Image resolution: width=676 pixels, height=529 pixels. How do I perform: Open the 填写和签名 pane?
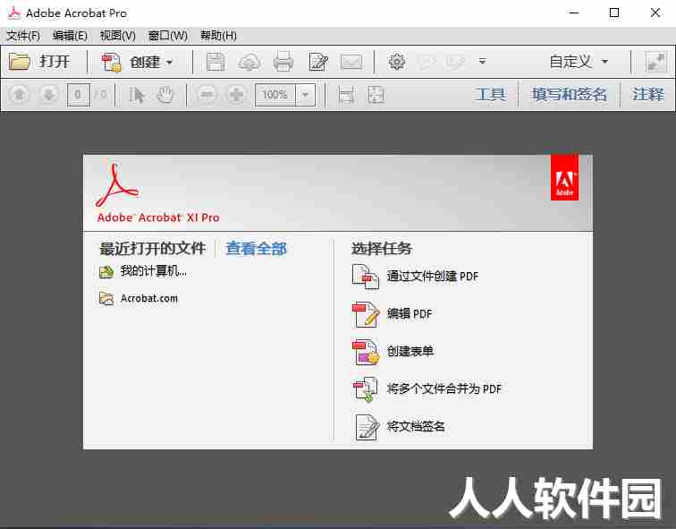(569, 94)
